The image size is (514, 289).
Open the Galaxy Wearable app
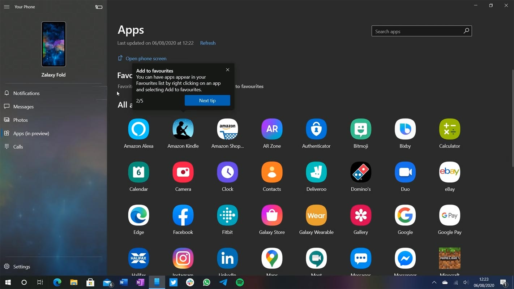(x=316, y=215)
